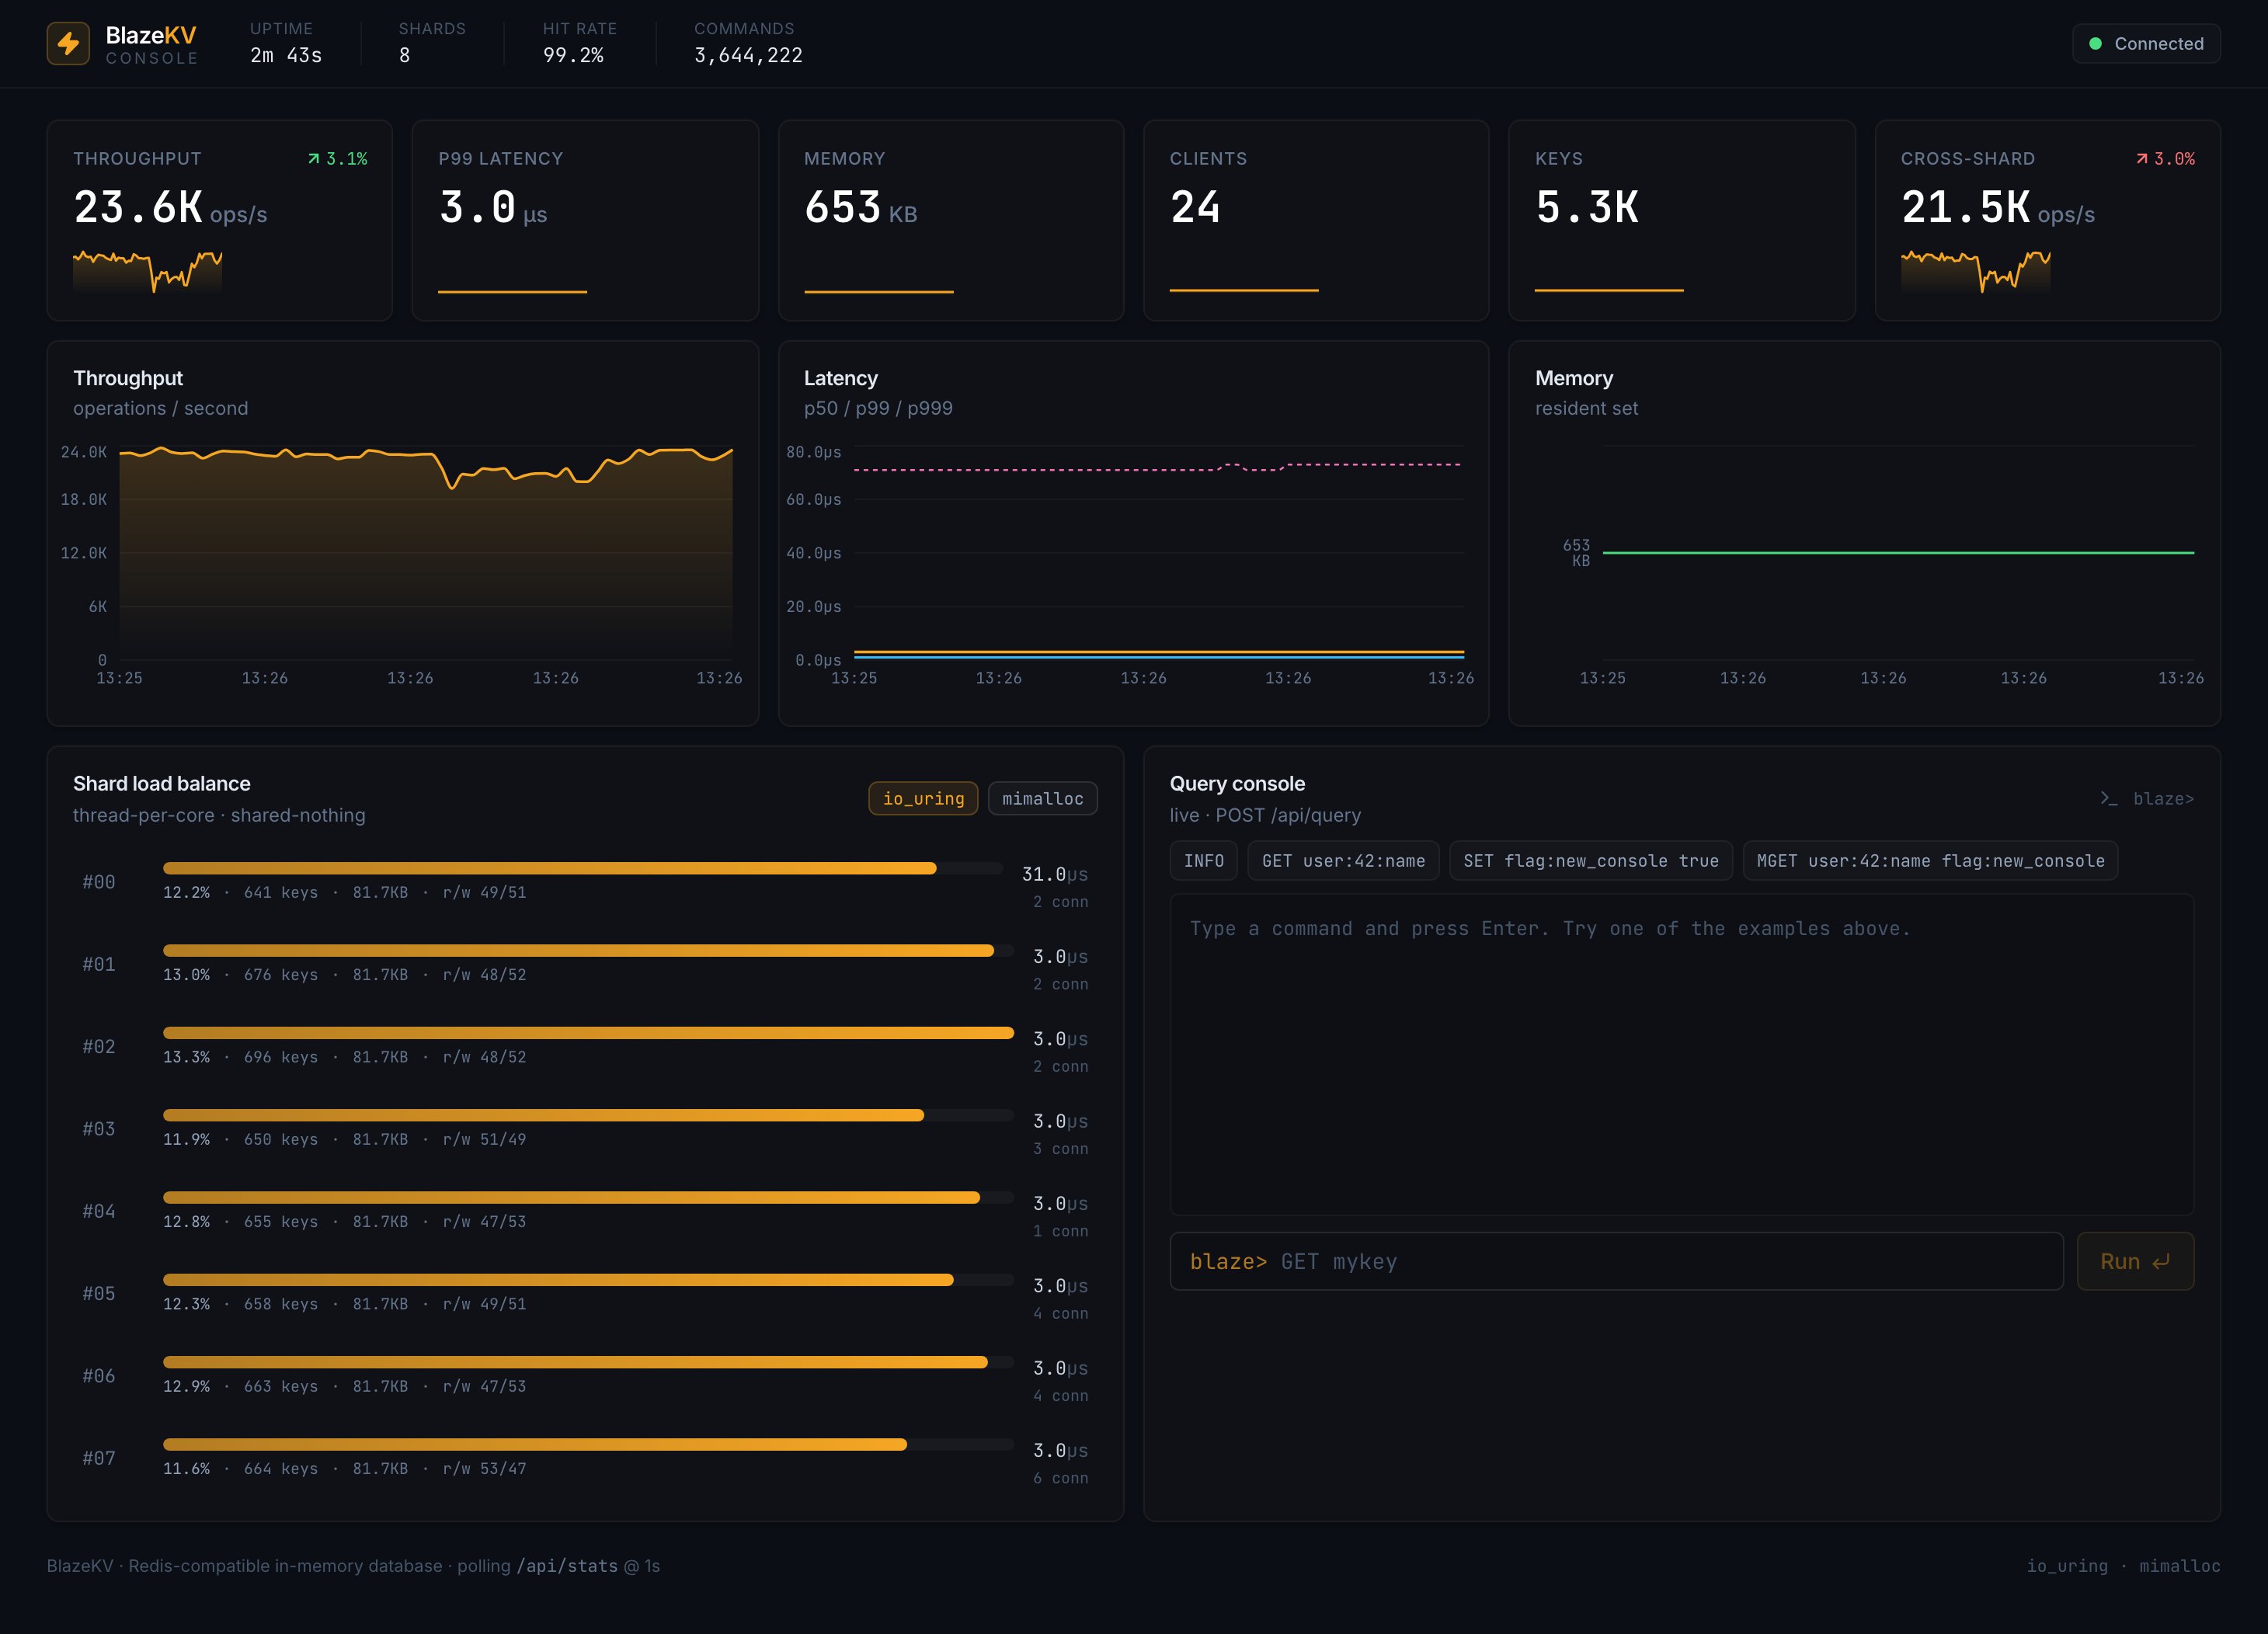Click the /api/stats link in footer
This screenshot has width=2268, height=1634.
[567, 1566]
